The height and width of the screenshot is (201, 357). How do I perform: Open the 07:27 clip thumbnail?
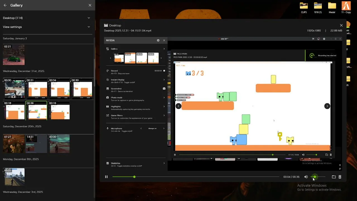pos(14,144)
